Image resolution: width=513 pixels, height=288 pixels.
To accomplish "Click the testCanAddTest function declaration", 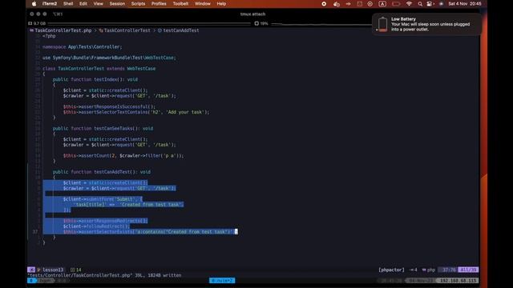I will (102, 172).
